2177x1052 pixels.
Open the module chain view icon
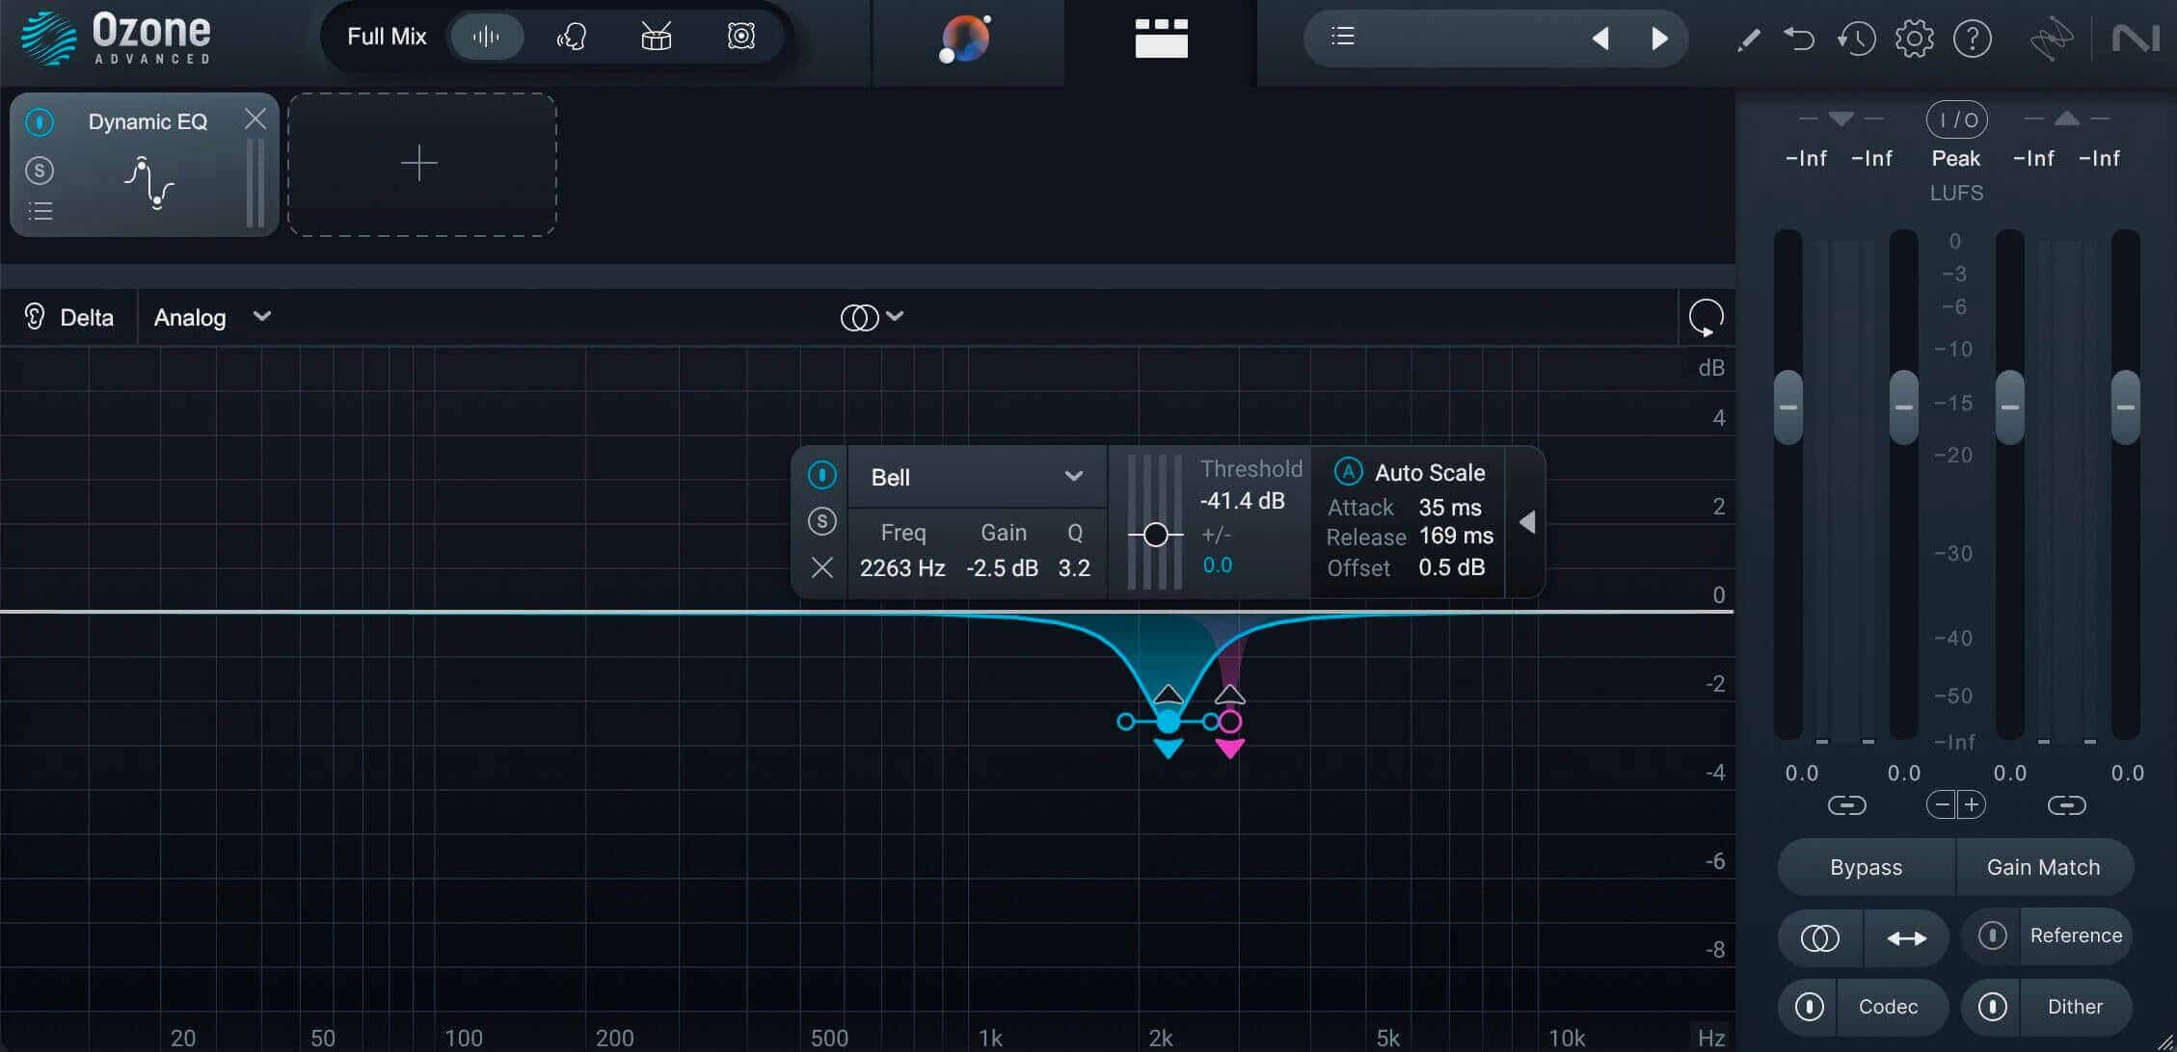pos(1161,39)
